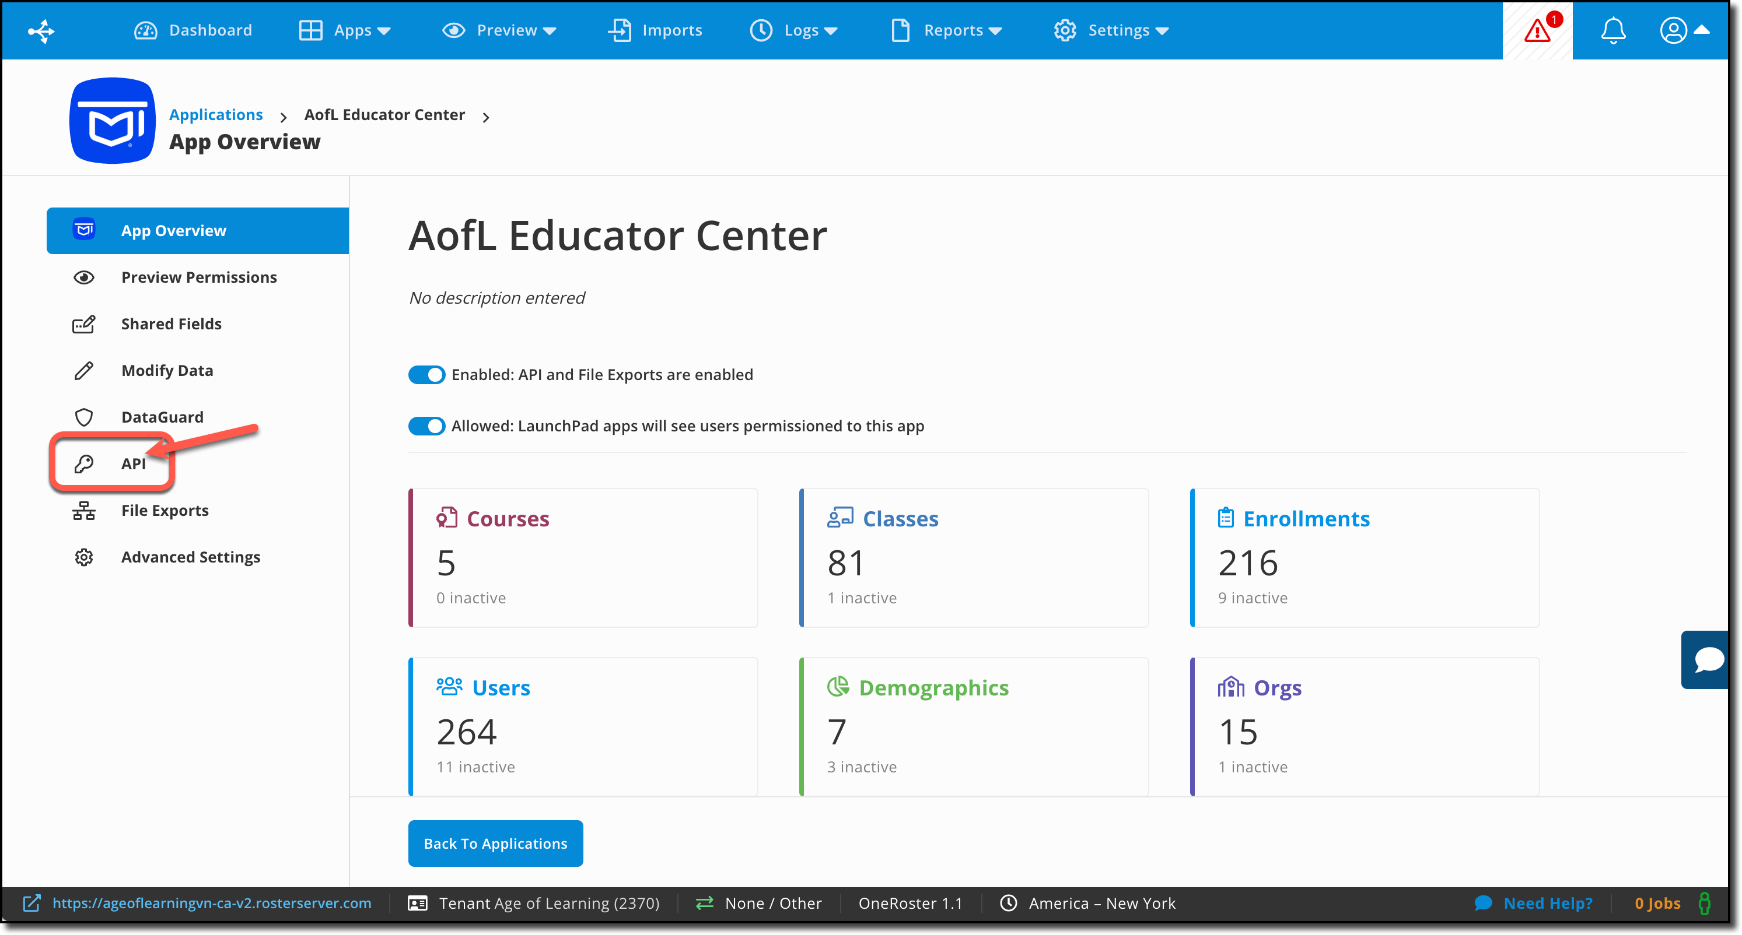The image size is (1742, 935).
Task: Click the Reports document icon
Action: coord(900,30)
